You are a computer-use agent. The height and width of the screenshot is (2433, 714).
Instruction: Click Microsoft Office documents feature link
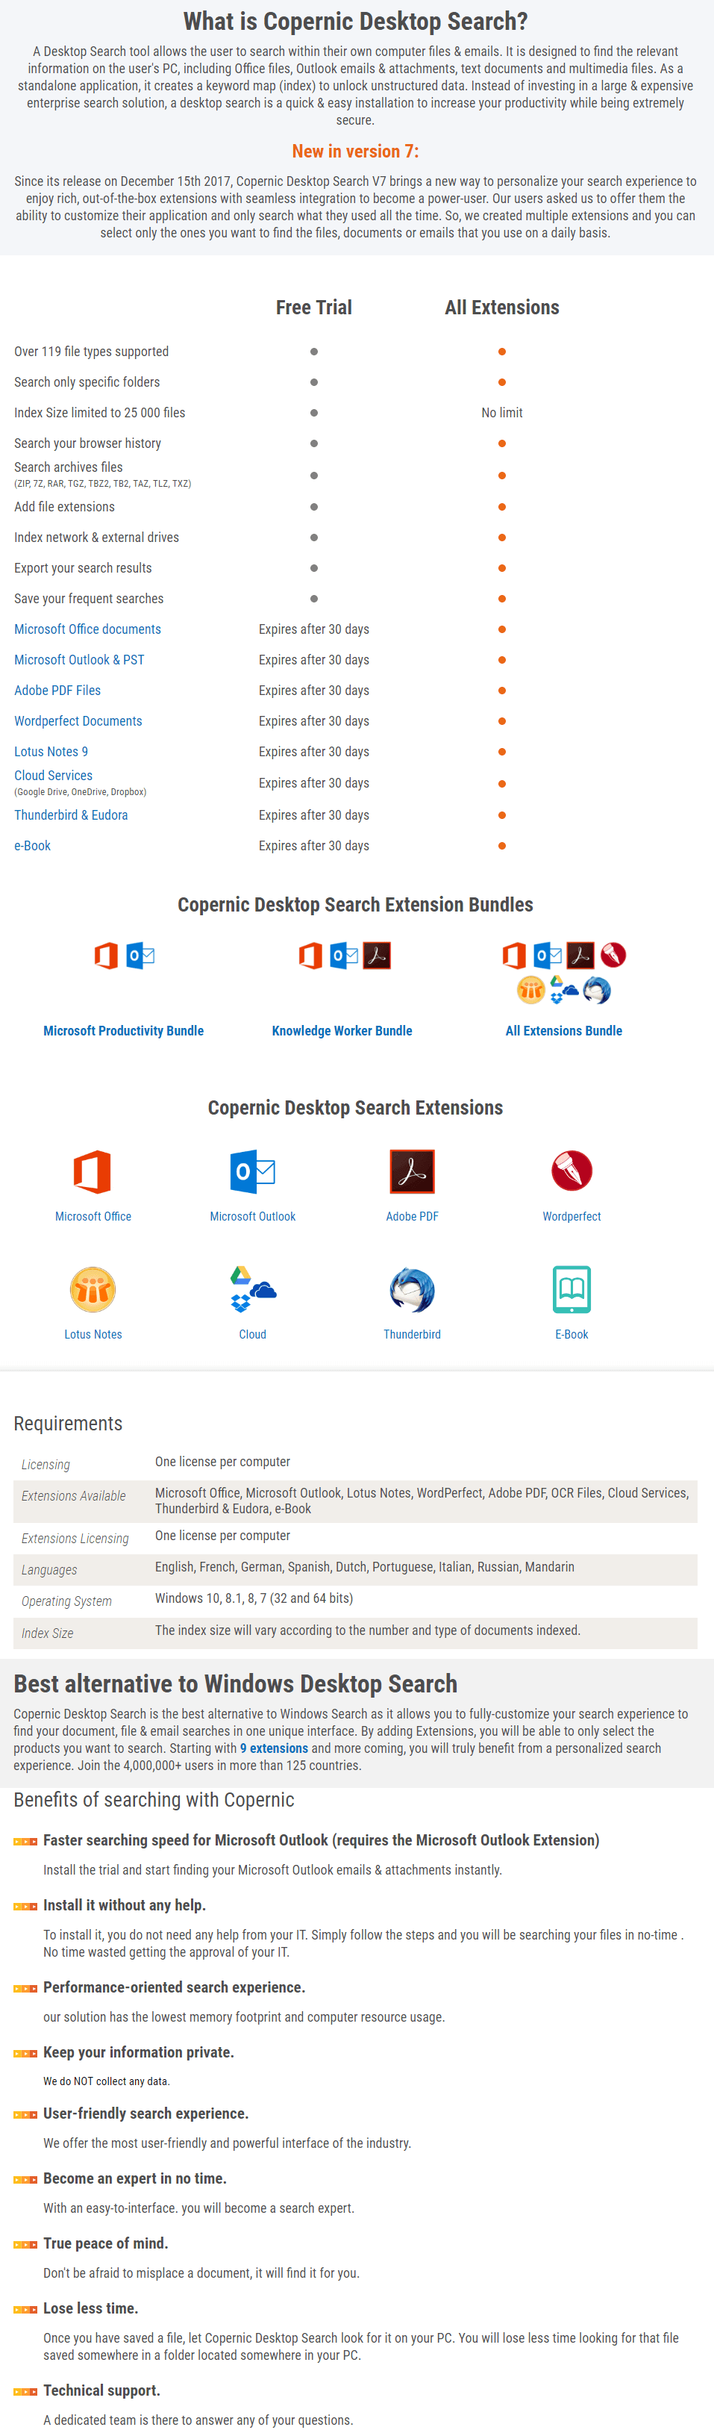click(87, 629)
